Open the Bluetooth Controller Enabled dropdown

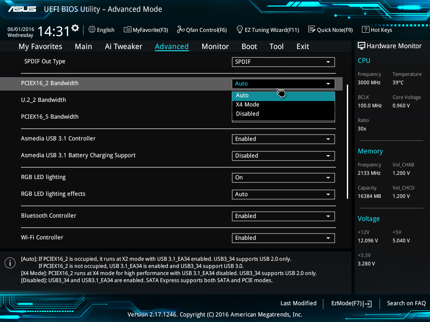click(283, 216)
